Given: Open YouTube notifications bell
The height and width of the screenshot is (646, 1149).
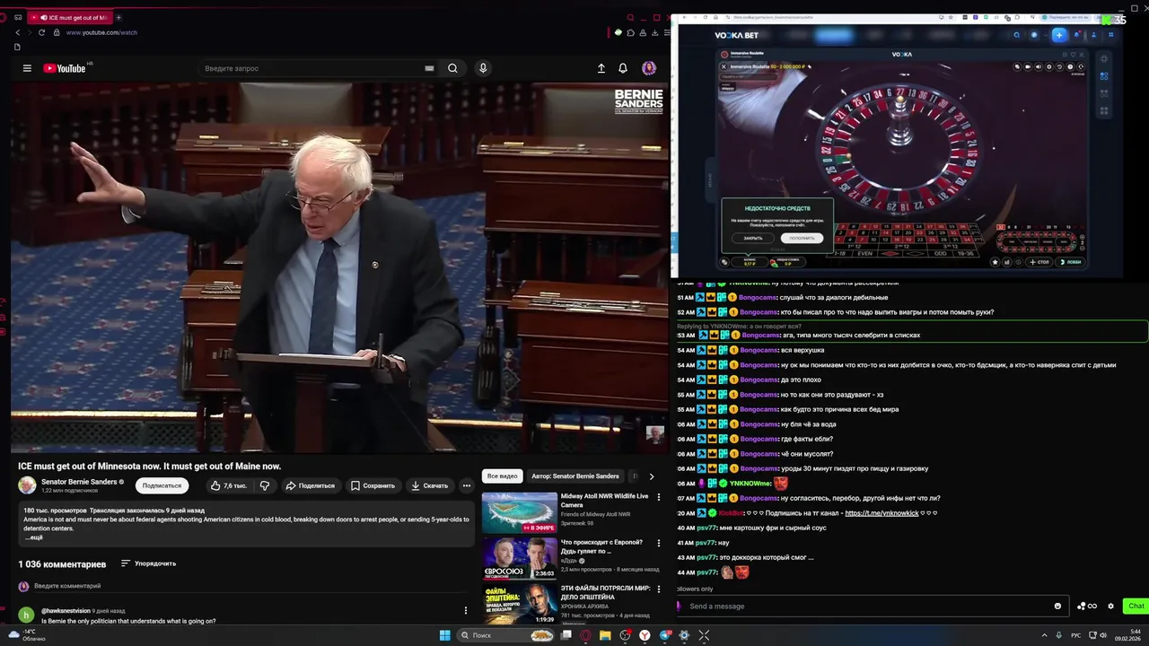Looking at the screenshot, I should click(x=623, y=68).
